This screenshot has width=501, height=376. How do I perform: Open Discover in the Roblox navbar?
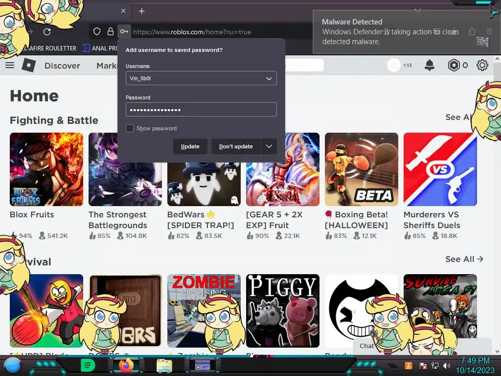62,66
